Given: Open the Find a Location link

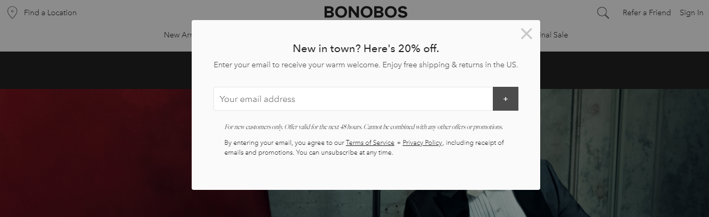Looking at the screenshot, I should pos(50,12).
